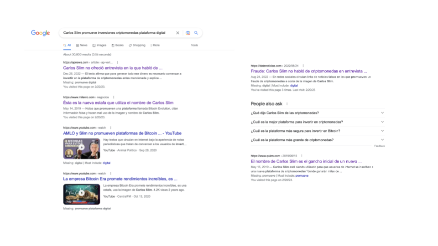Image resolution: width=438 pixels, height=246 pixels.
Task: Expand '¿Qué dijo Carlos Slim de las criptomonedas?'
Action: pos(318,113)
